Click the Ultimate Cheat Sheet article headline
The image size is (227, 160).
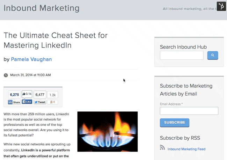56,40
